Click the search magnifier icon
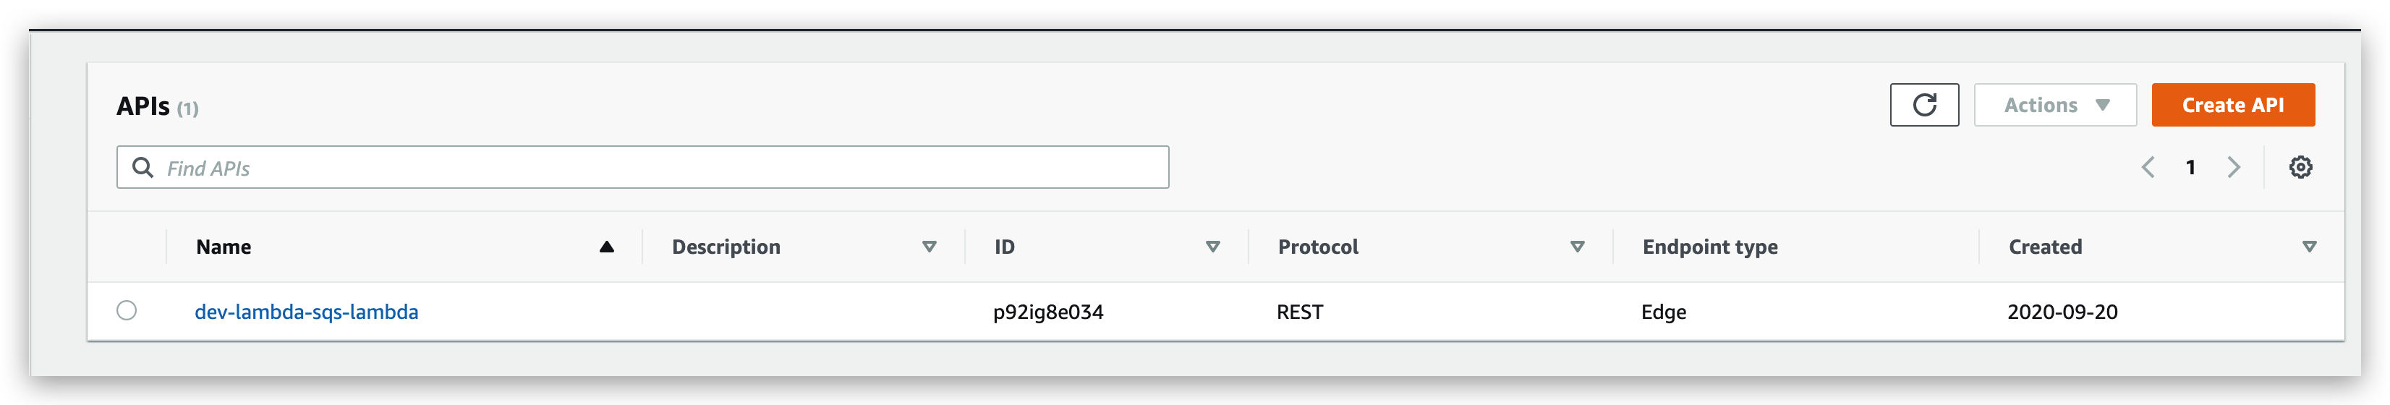Screen dimensions: 2390x405 coord(143,168)
